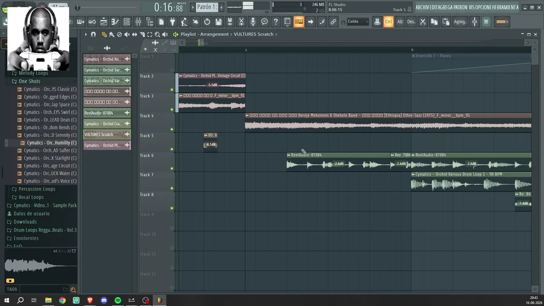This screenshot has height=306, width=544.
Task: Mute Track 7 with its green light
Action: [x=172, y=188]
